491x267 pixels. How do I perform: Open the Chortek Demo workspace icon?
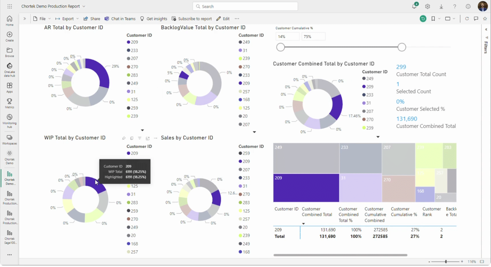point(10,157)
